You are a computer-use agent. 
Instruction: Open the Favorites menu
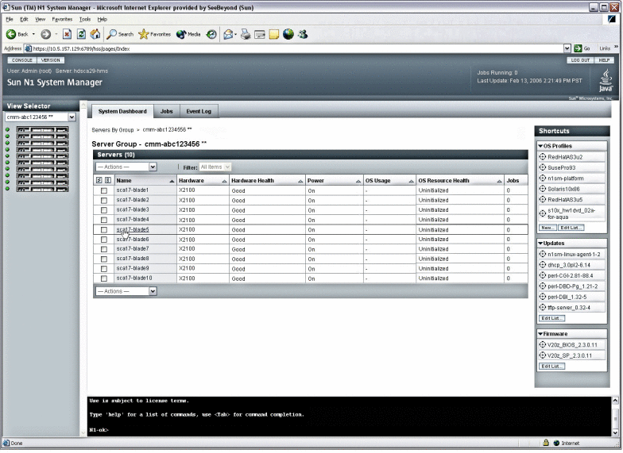point(62,19)
